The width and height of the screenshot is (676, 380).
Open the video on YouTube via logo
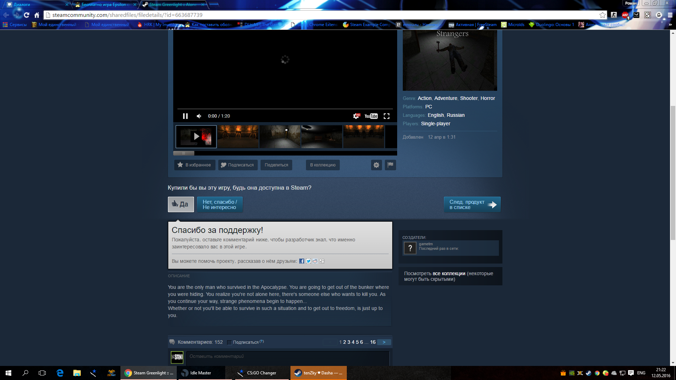coord(371,116)
